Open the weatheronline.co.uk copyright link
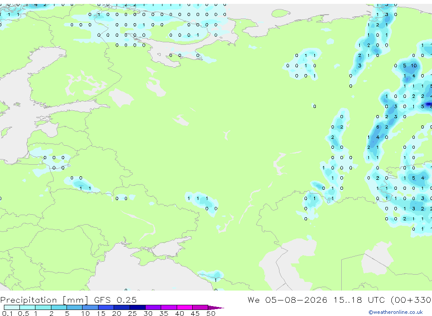Screen dimensions: 432x316 point(396,312)
